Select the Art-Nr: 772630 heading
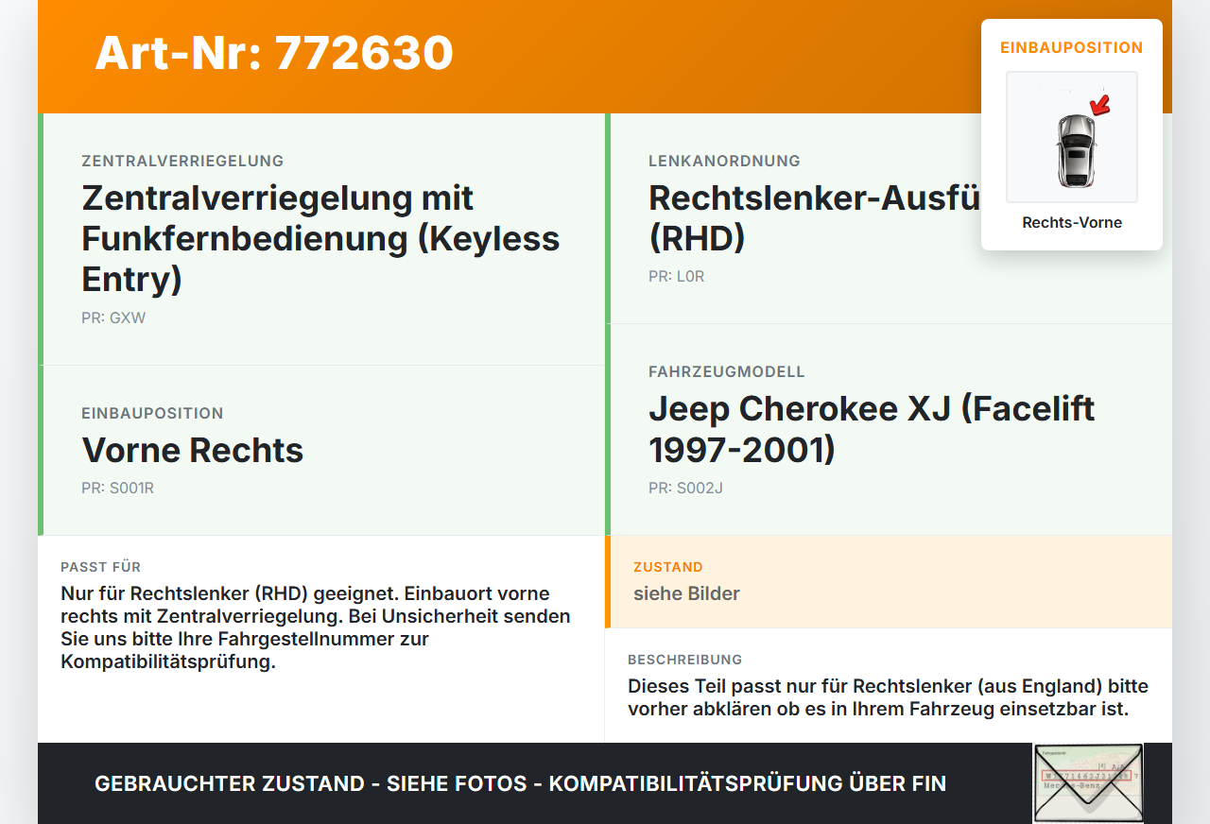The width and height of the screenshot is (1210, 824). (274, 53)
